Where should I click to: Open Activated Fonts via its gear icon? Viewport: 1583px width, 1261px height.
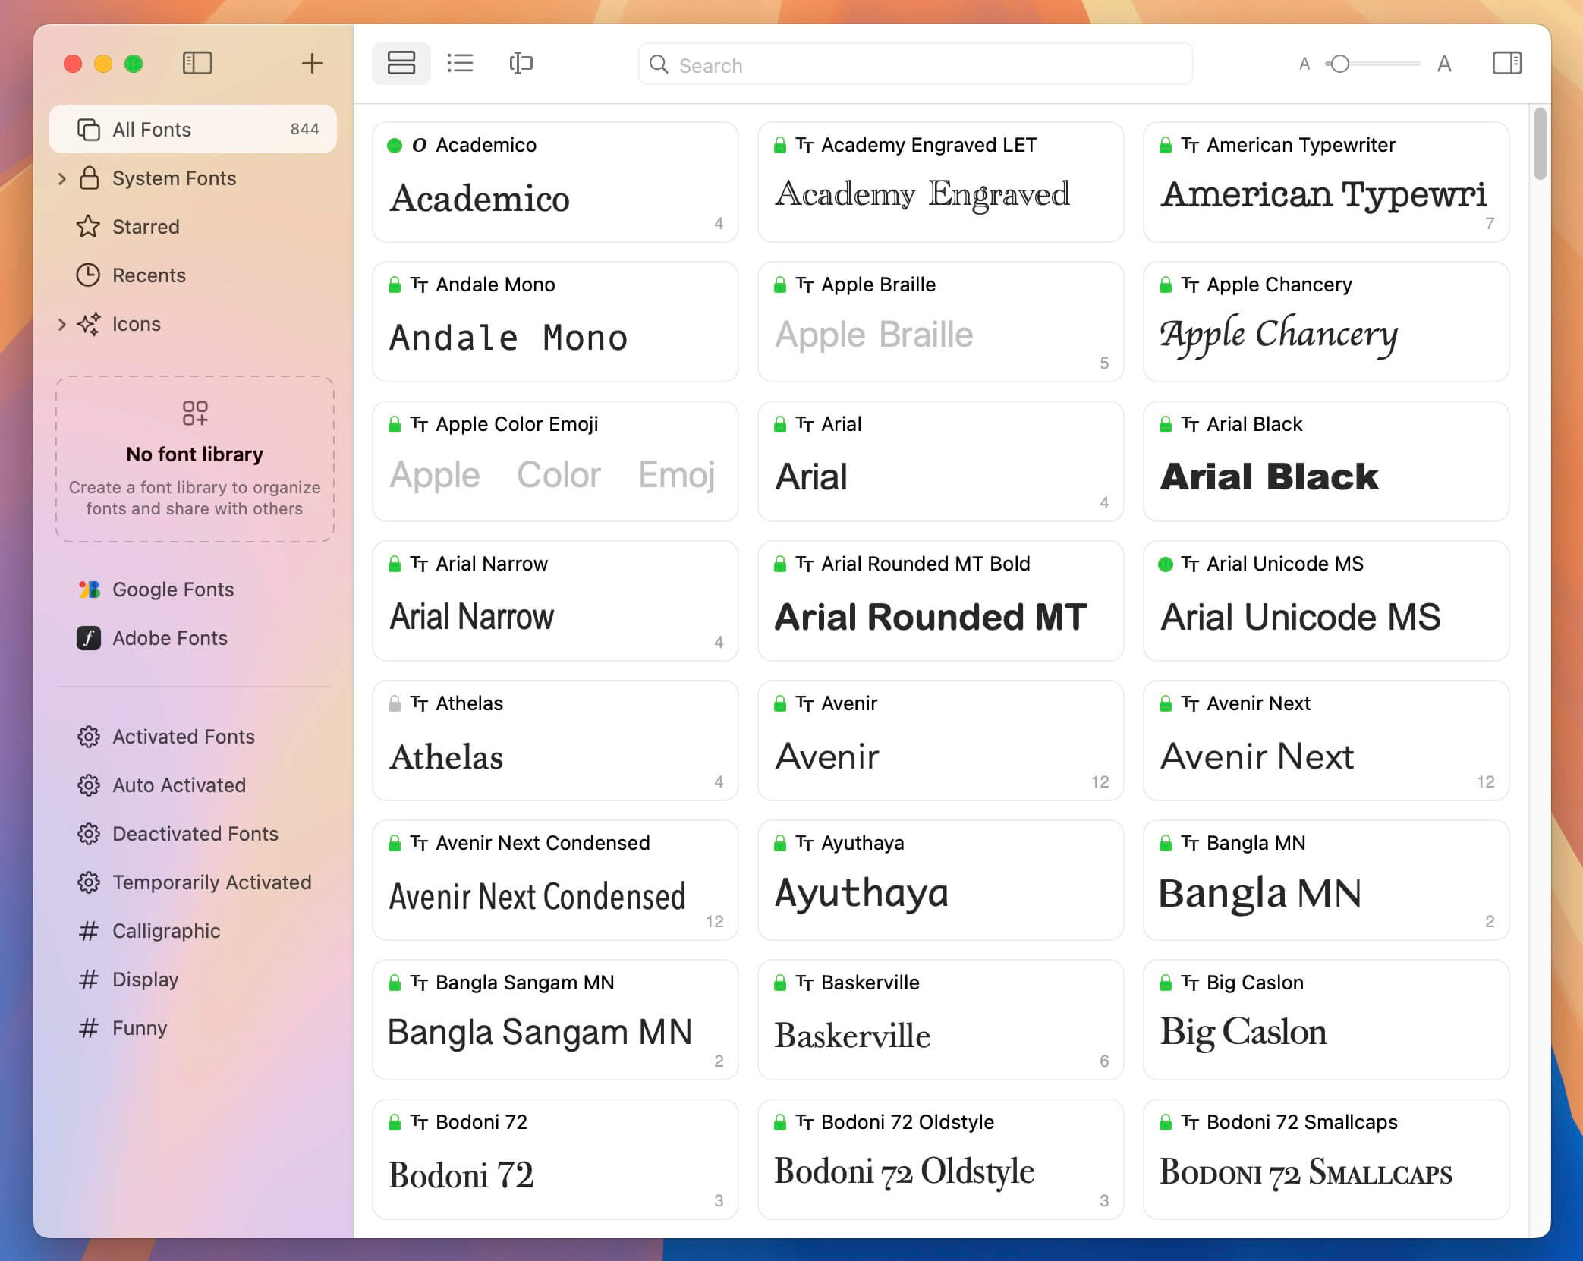[x=89, y=736]
